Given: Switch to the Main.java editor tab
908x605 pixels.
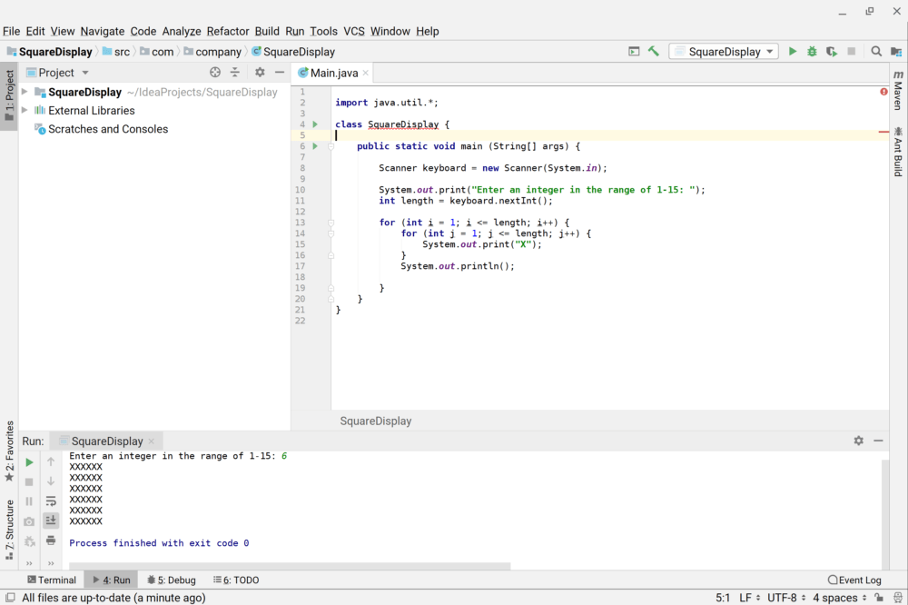Looking at the screenshot, I should click(333, 73).
